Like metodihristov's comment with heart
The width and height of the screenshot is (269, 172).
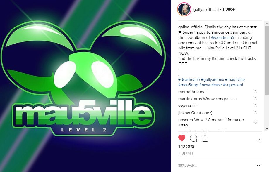click(x=256, y=92)
